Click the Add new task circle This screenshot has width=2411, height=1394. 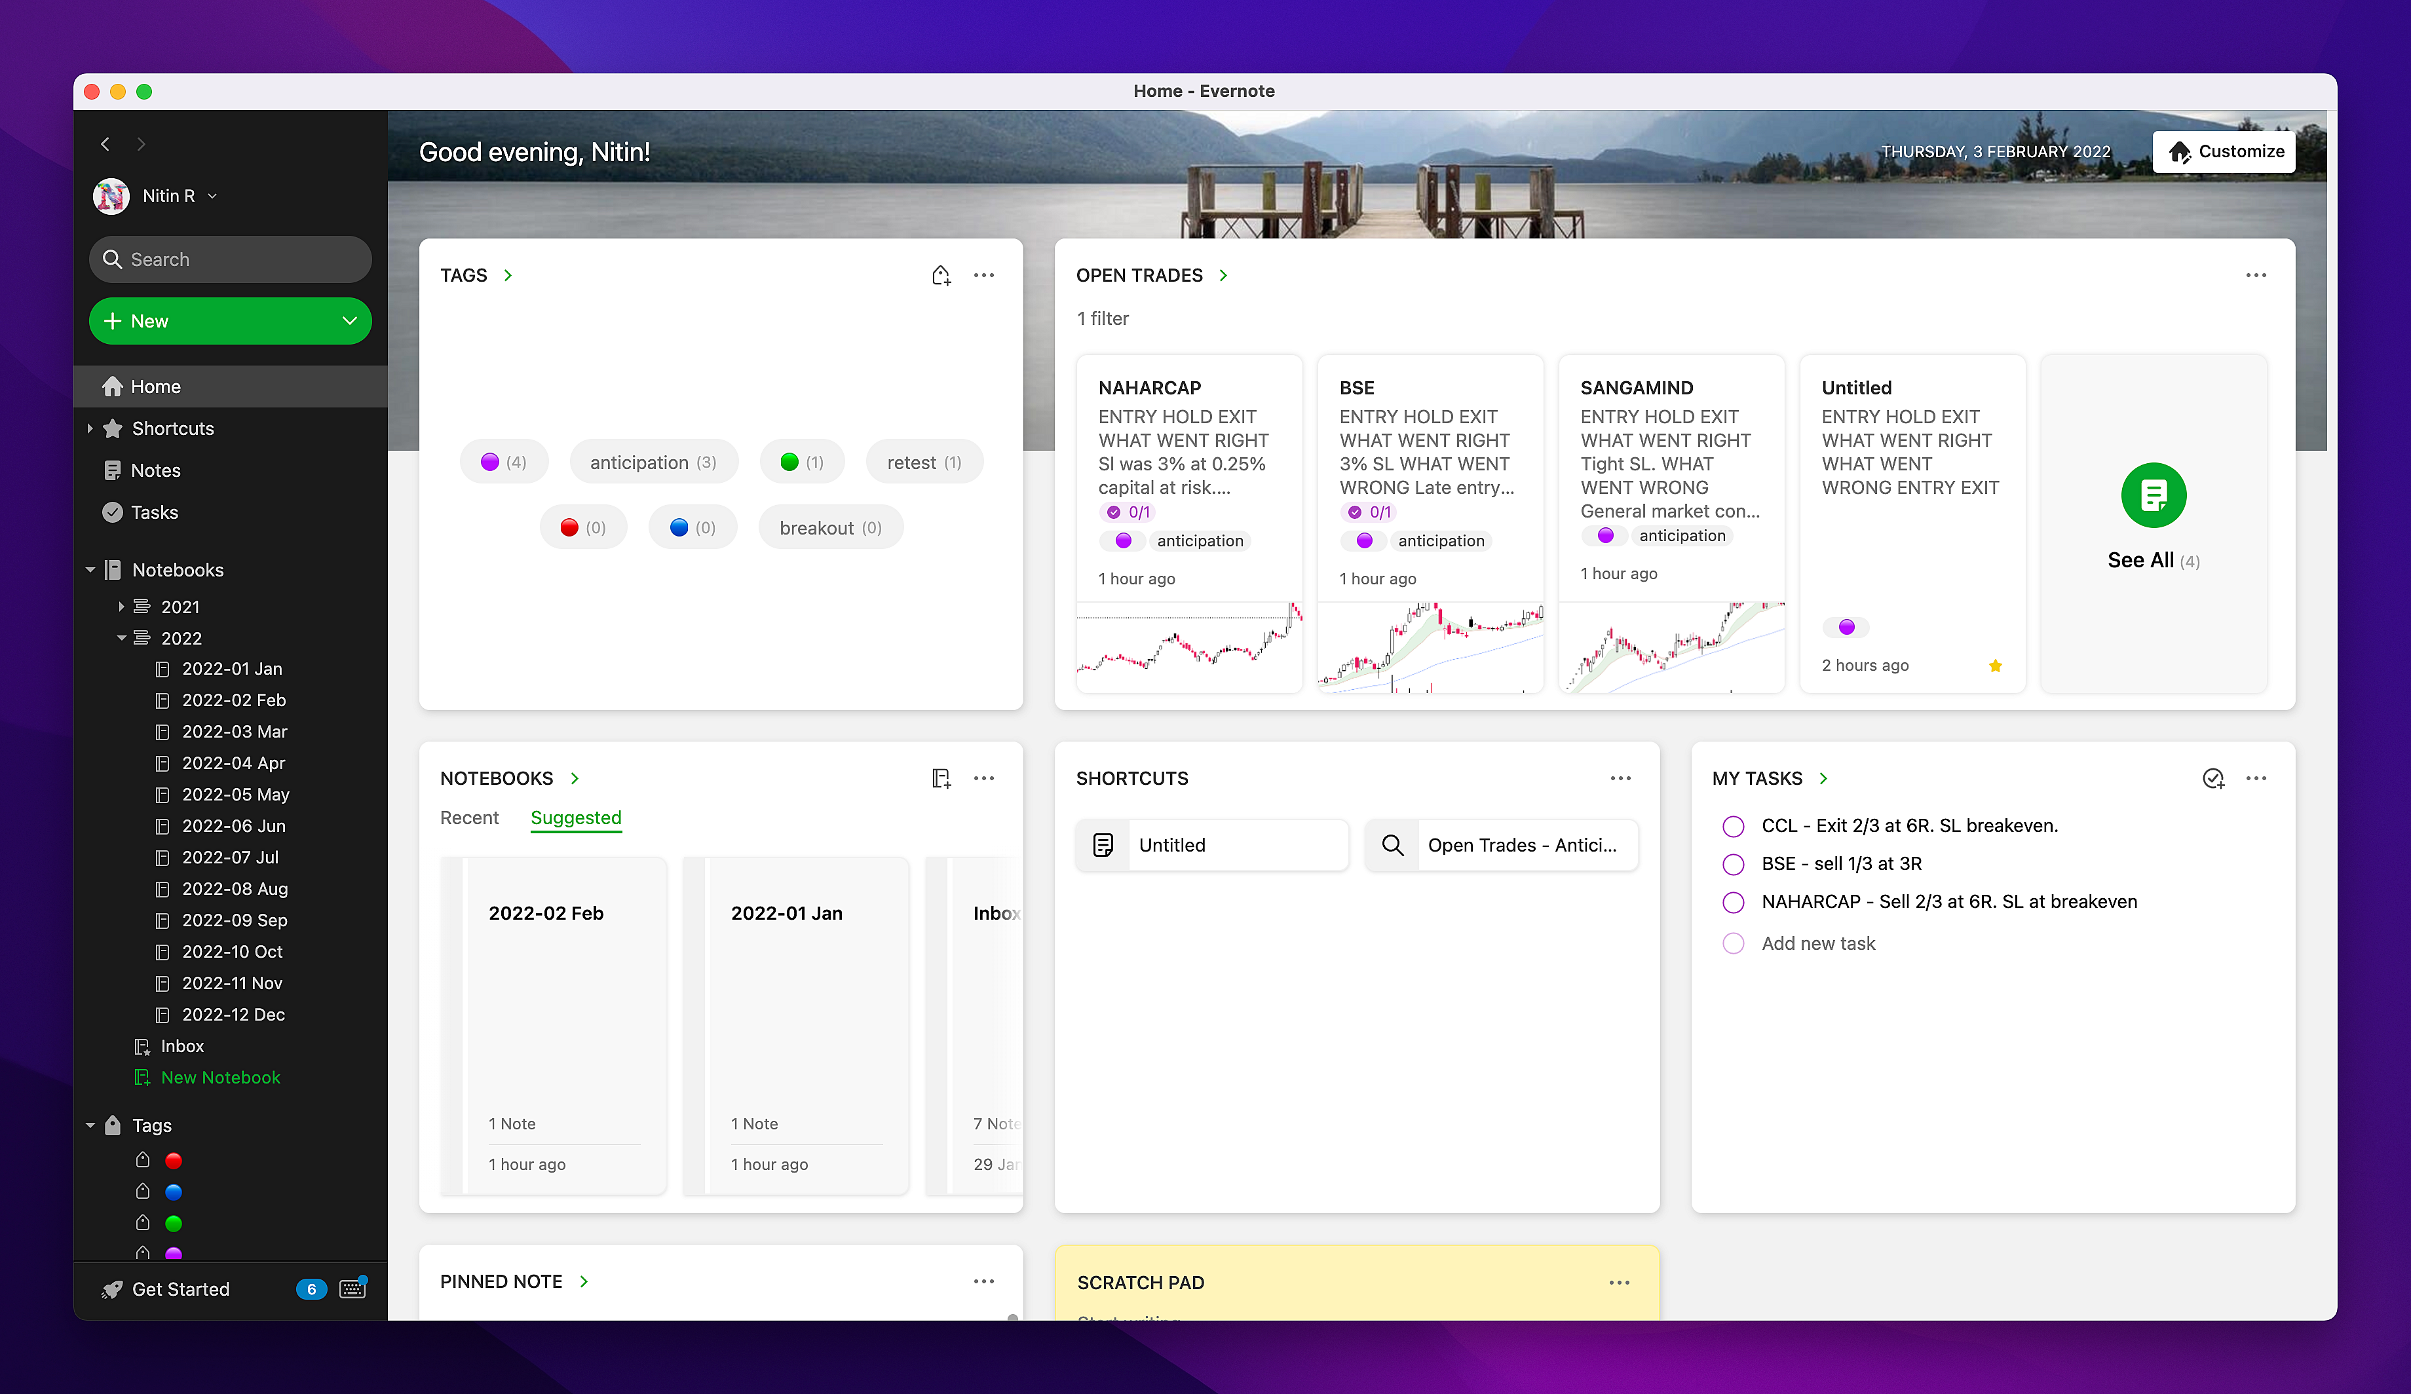click(x=1733, y=945)
